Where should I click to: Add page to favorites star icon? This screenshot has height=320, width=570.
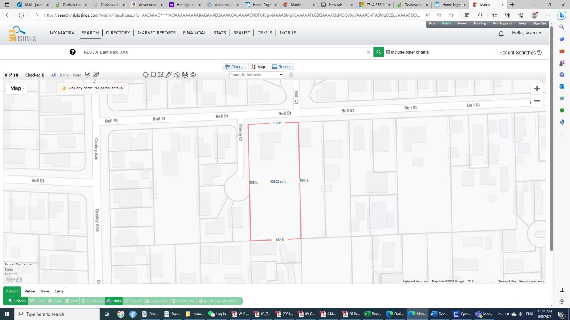(x=451, y=15)
